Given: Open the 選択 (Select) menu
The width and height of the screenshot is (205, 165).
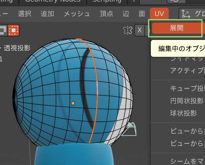Looking at the screenshot, I should [25, 14].
